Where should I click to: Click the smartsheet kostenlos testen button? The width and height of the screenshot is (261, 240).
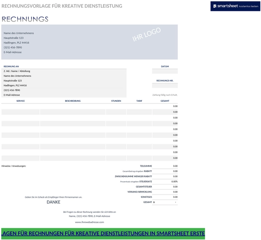[235, 6]
